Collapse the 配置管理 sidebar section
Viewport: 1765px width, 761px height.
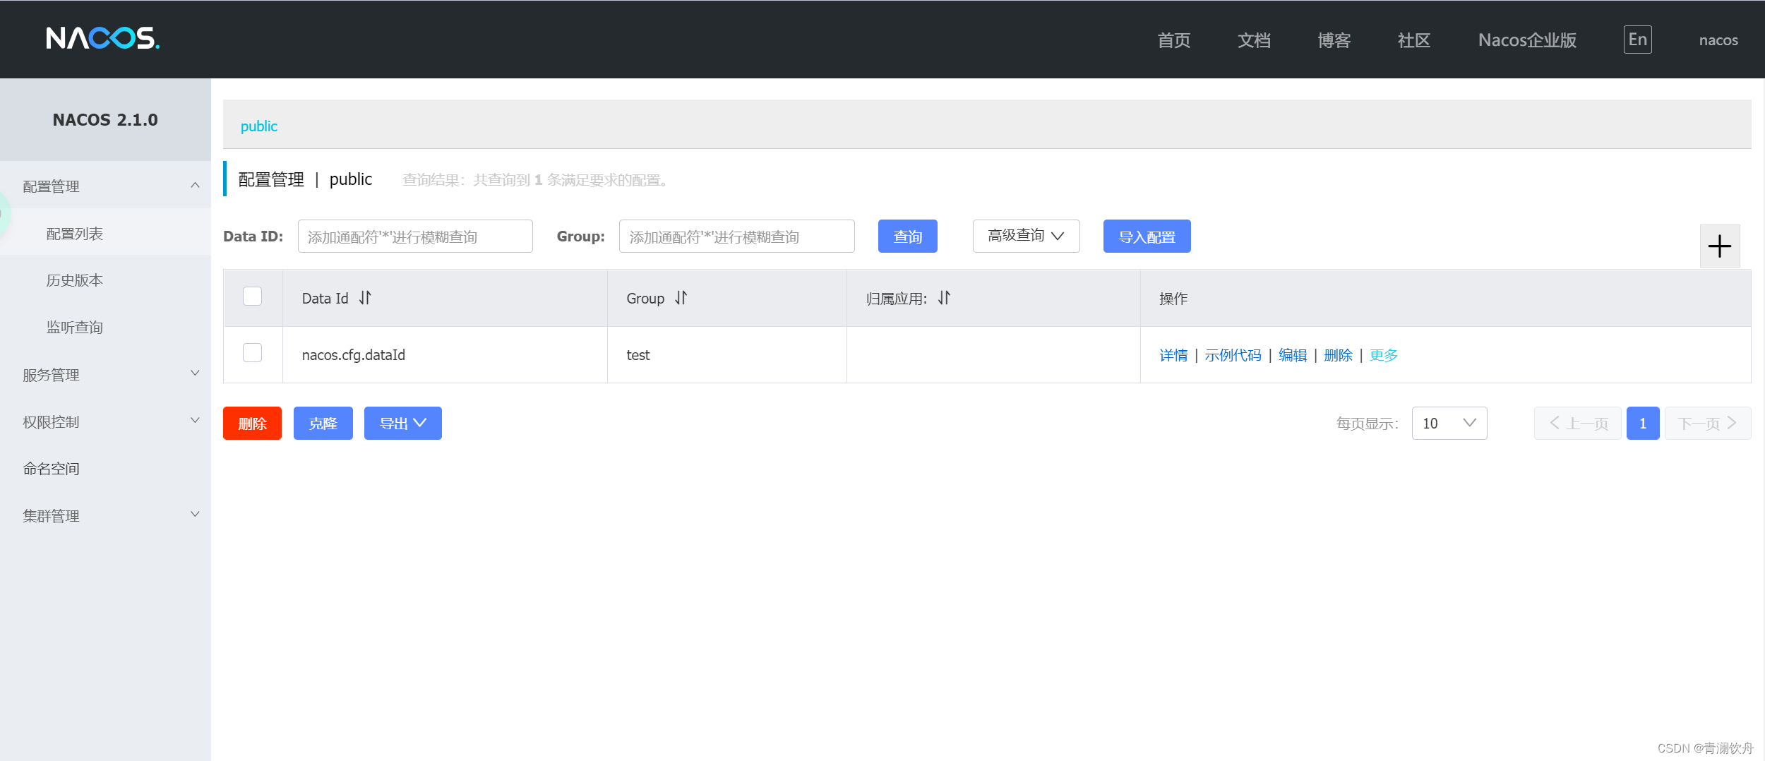106,186
